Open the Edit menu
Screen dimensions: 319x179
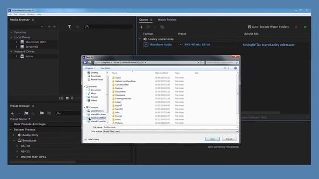[15, 14]
